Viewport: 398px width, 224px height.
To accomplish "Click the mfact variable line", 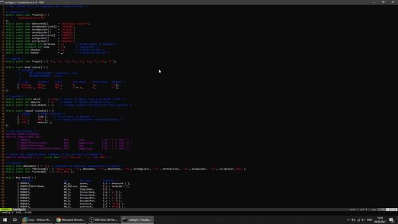I will pos(65,100).
